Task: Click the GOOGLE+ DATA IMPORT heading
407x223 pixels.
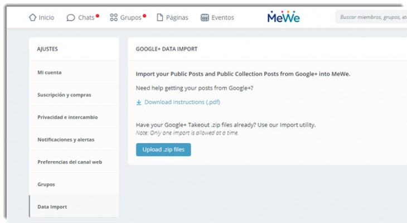Action: click(167, 49)
